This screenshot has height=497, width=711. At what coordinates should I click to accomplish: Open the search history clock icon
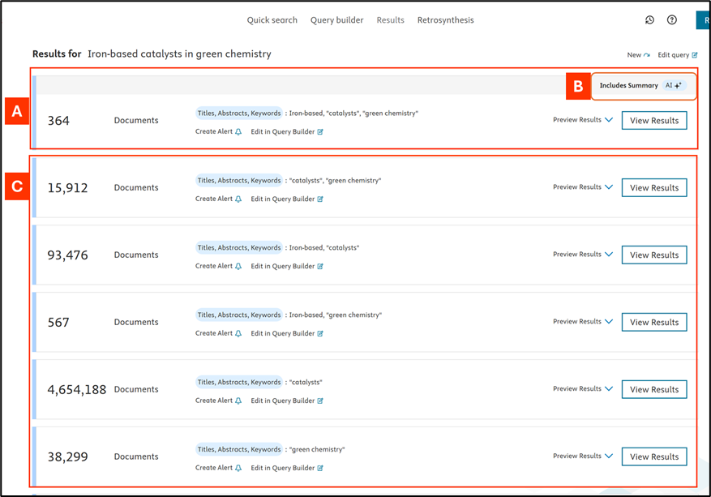[649, 20]
